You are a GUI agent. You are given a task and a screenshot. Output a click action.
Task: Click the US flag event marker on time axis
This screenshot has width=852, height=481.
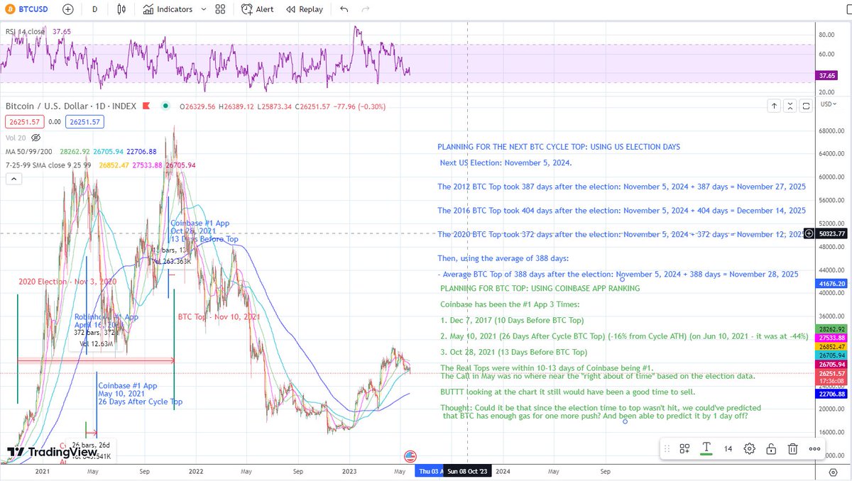pos(410,456)
